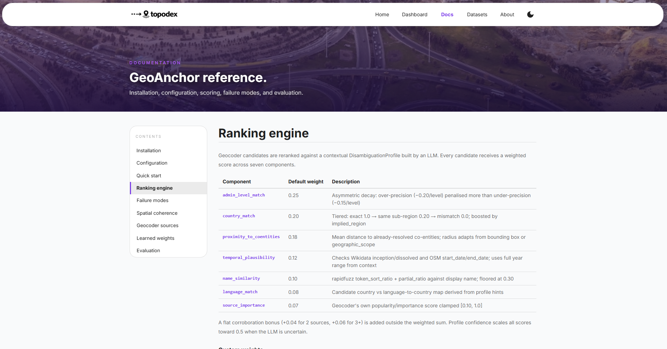Jump to Configuration section
This screenshot has width=667, height=349.
click(168, 163)
